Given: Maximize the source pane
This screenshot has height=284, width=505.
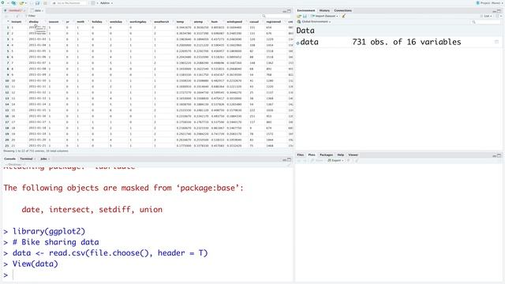Looking at the screenshot, I should click(x=290, y=11).
